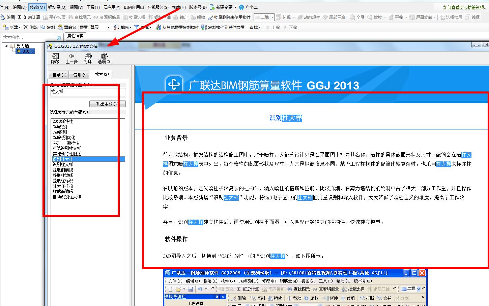Image resolution: width=489 pixels, height=306 pixels.
Task: Click 动态观察 orbit view icon
Action: pos(309,17)
